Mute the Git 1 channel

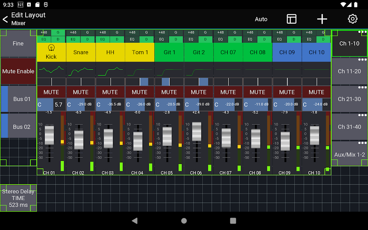tap(169, 92)
